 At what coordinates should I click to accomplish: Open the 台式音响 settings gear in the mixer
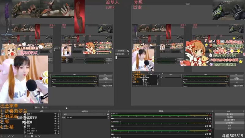pos(210,134)
